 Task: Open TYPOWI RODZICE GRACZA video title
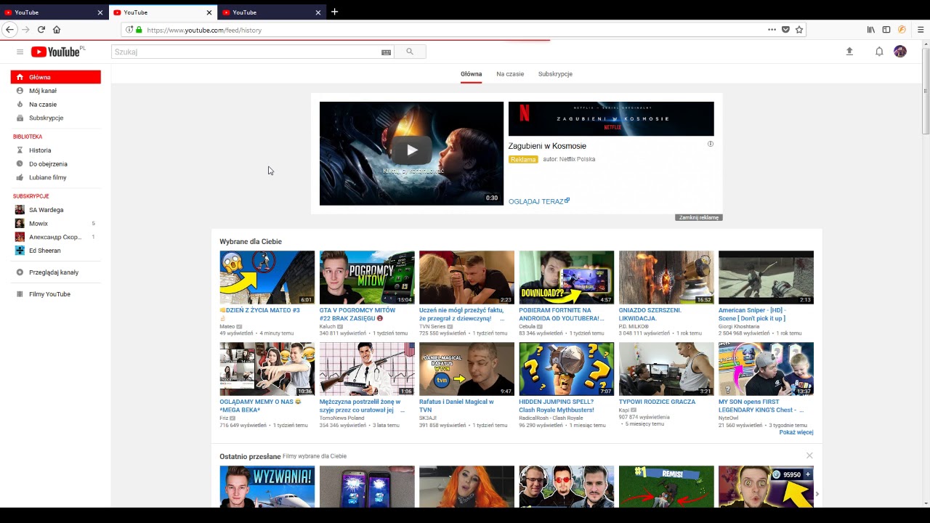coord(657,402)
